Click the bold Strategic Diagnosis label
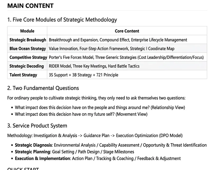 [x=33, y=145]
